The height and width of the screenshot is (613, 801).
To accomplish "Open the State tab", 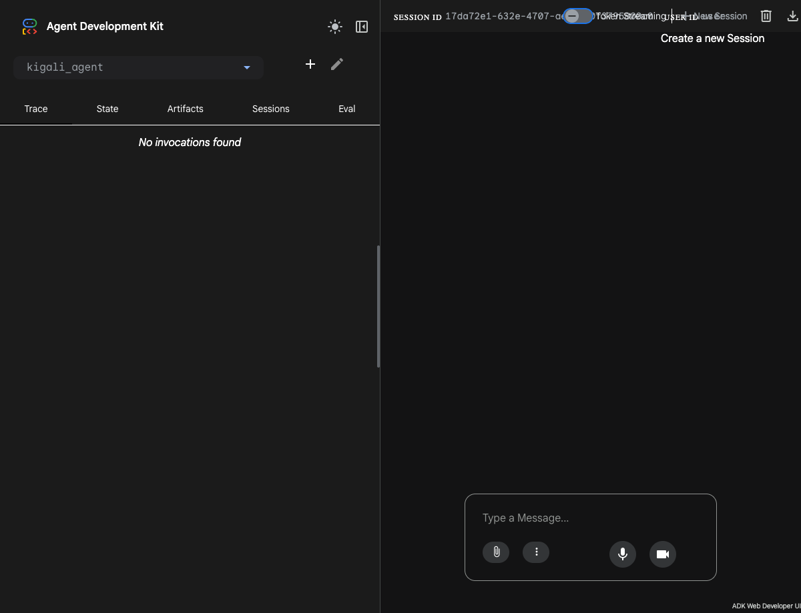I will [107, 109].
